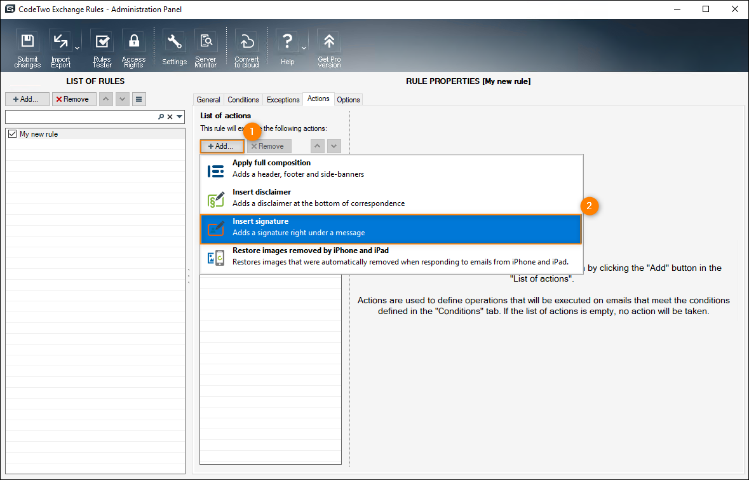Expand the Import Export dropdown arrow
Image resolution: width=749 pixels, height=480 pixels.
pyautogui.click(x=77, y=48)
